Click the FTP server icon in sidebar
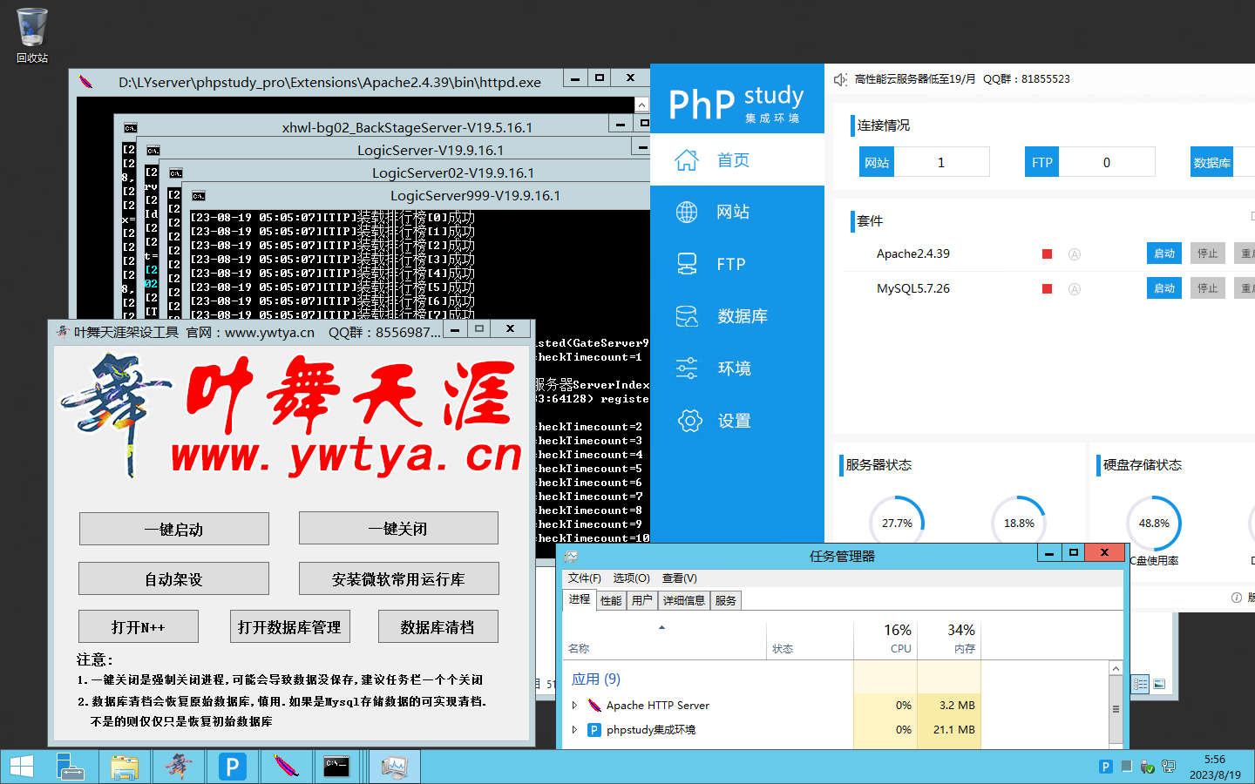Image resolution: width=1255 pixels, height=784 pixels. click(x=687, y=264)
